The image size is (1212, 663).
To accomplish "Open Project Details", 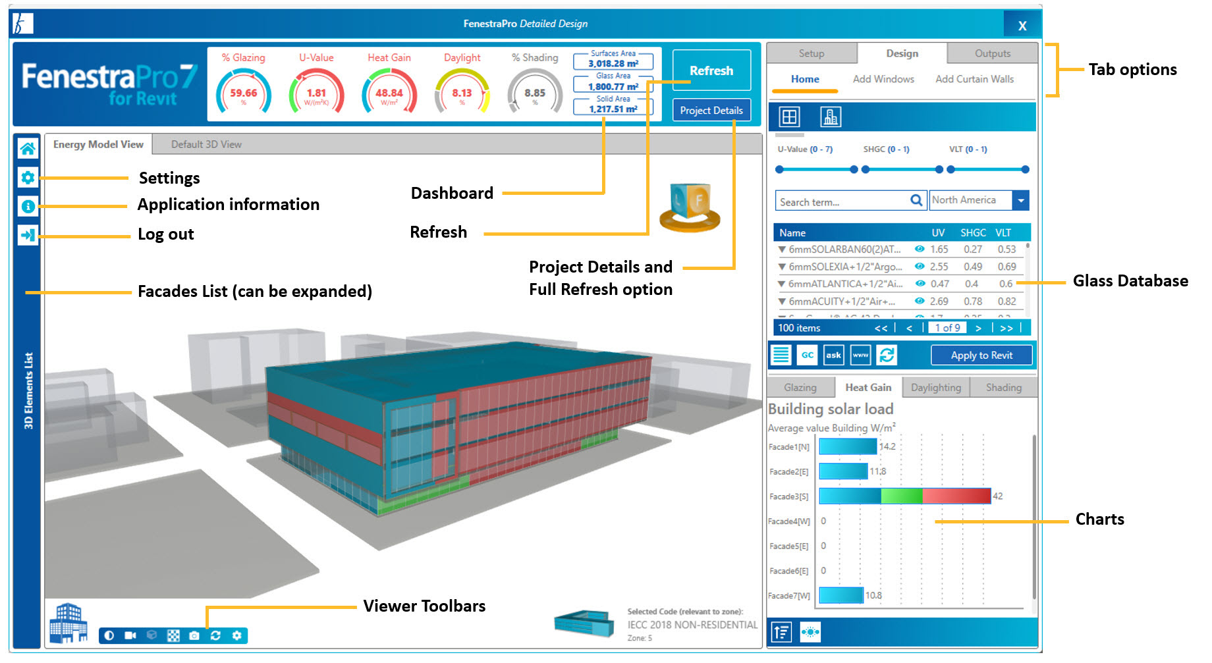I will click(x=711, y=110).
